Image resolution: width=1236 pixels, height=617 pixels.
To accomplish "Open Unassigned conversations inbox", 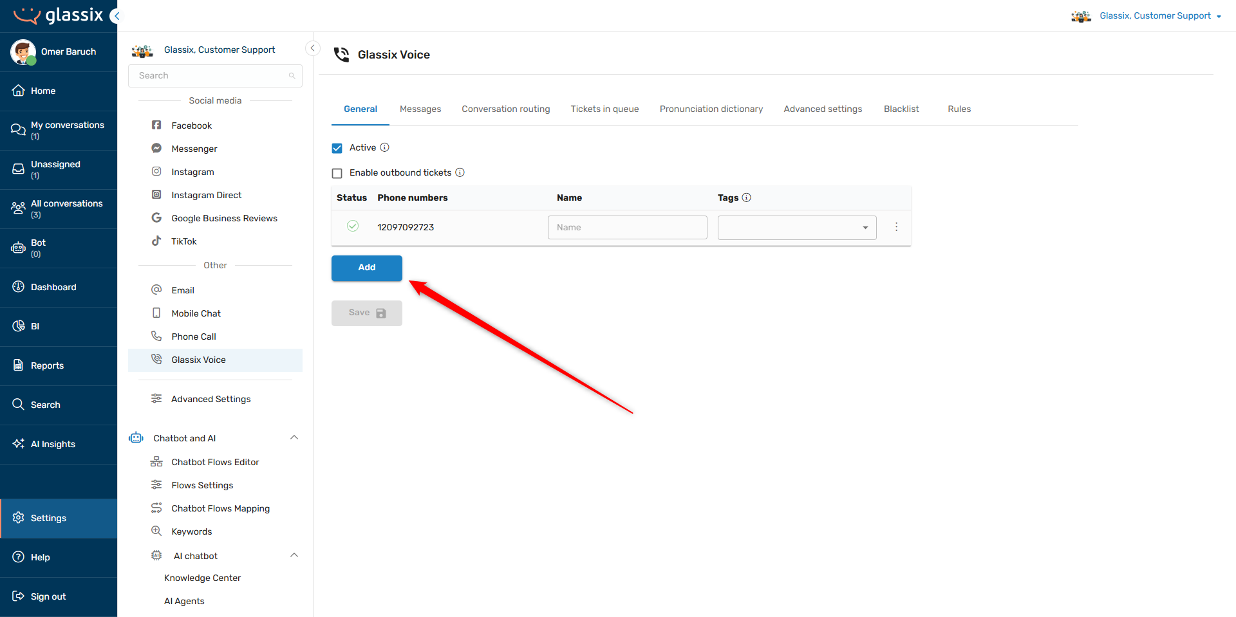I will (59, 169).
